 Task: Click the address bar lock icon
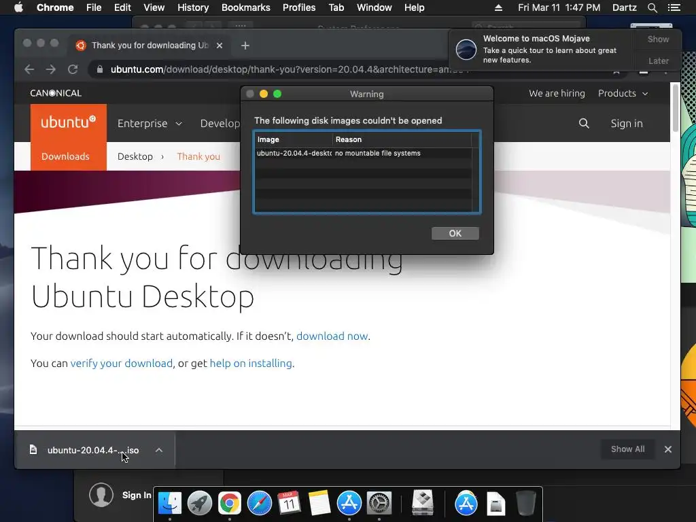point(100,69)
